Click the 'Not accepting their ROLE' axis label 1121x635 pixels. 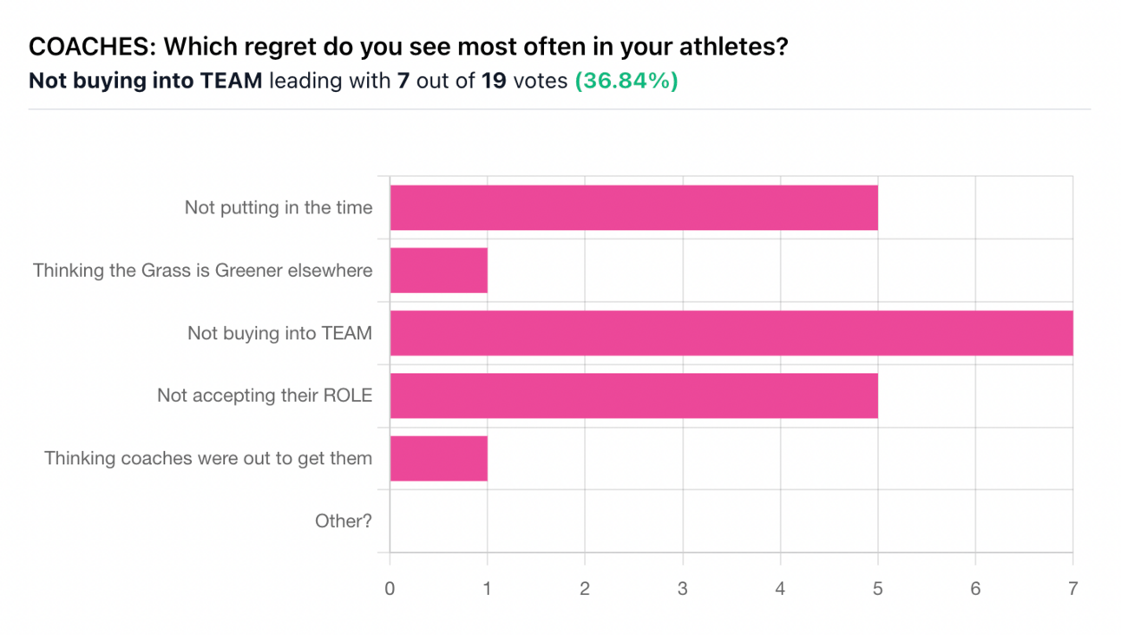264,396
